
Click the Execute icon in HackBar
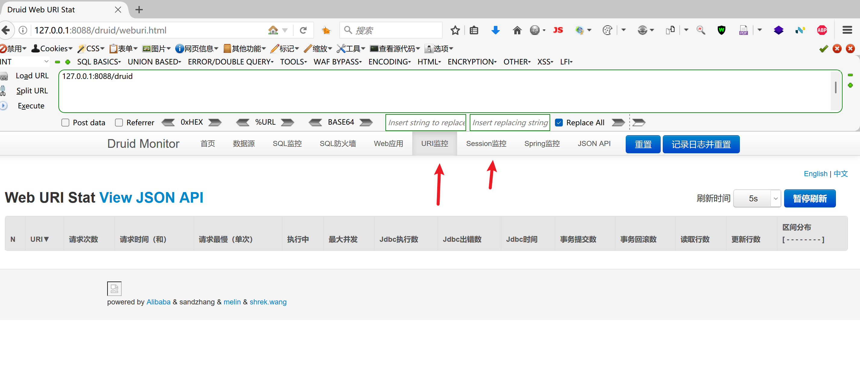coord(4,106)
